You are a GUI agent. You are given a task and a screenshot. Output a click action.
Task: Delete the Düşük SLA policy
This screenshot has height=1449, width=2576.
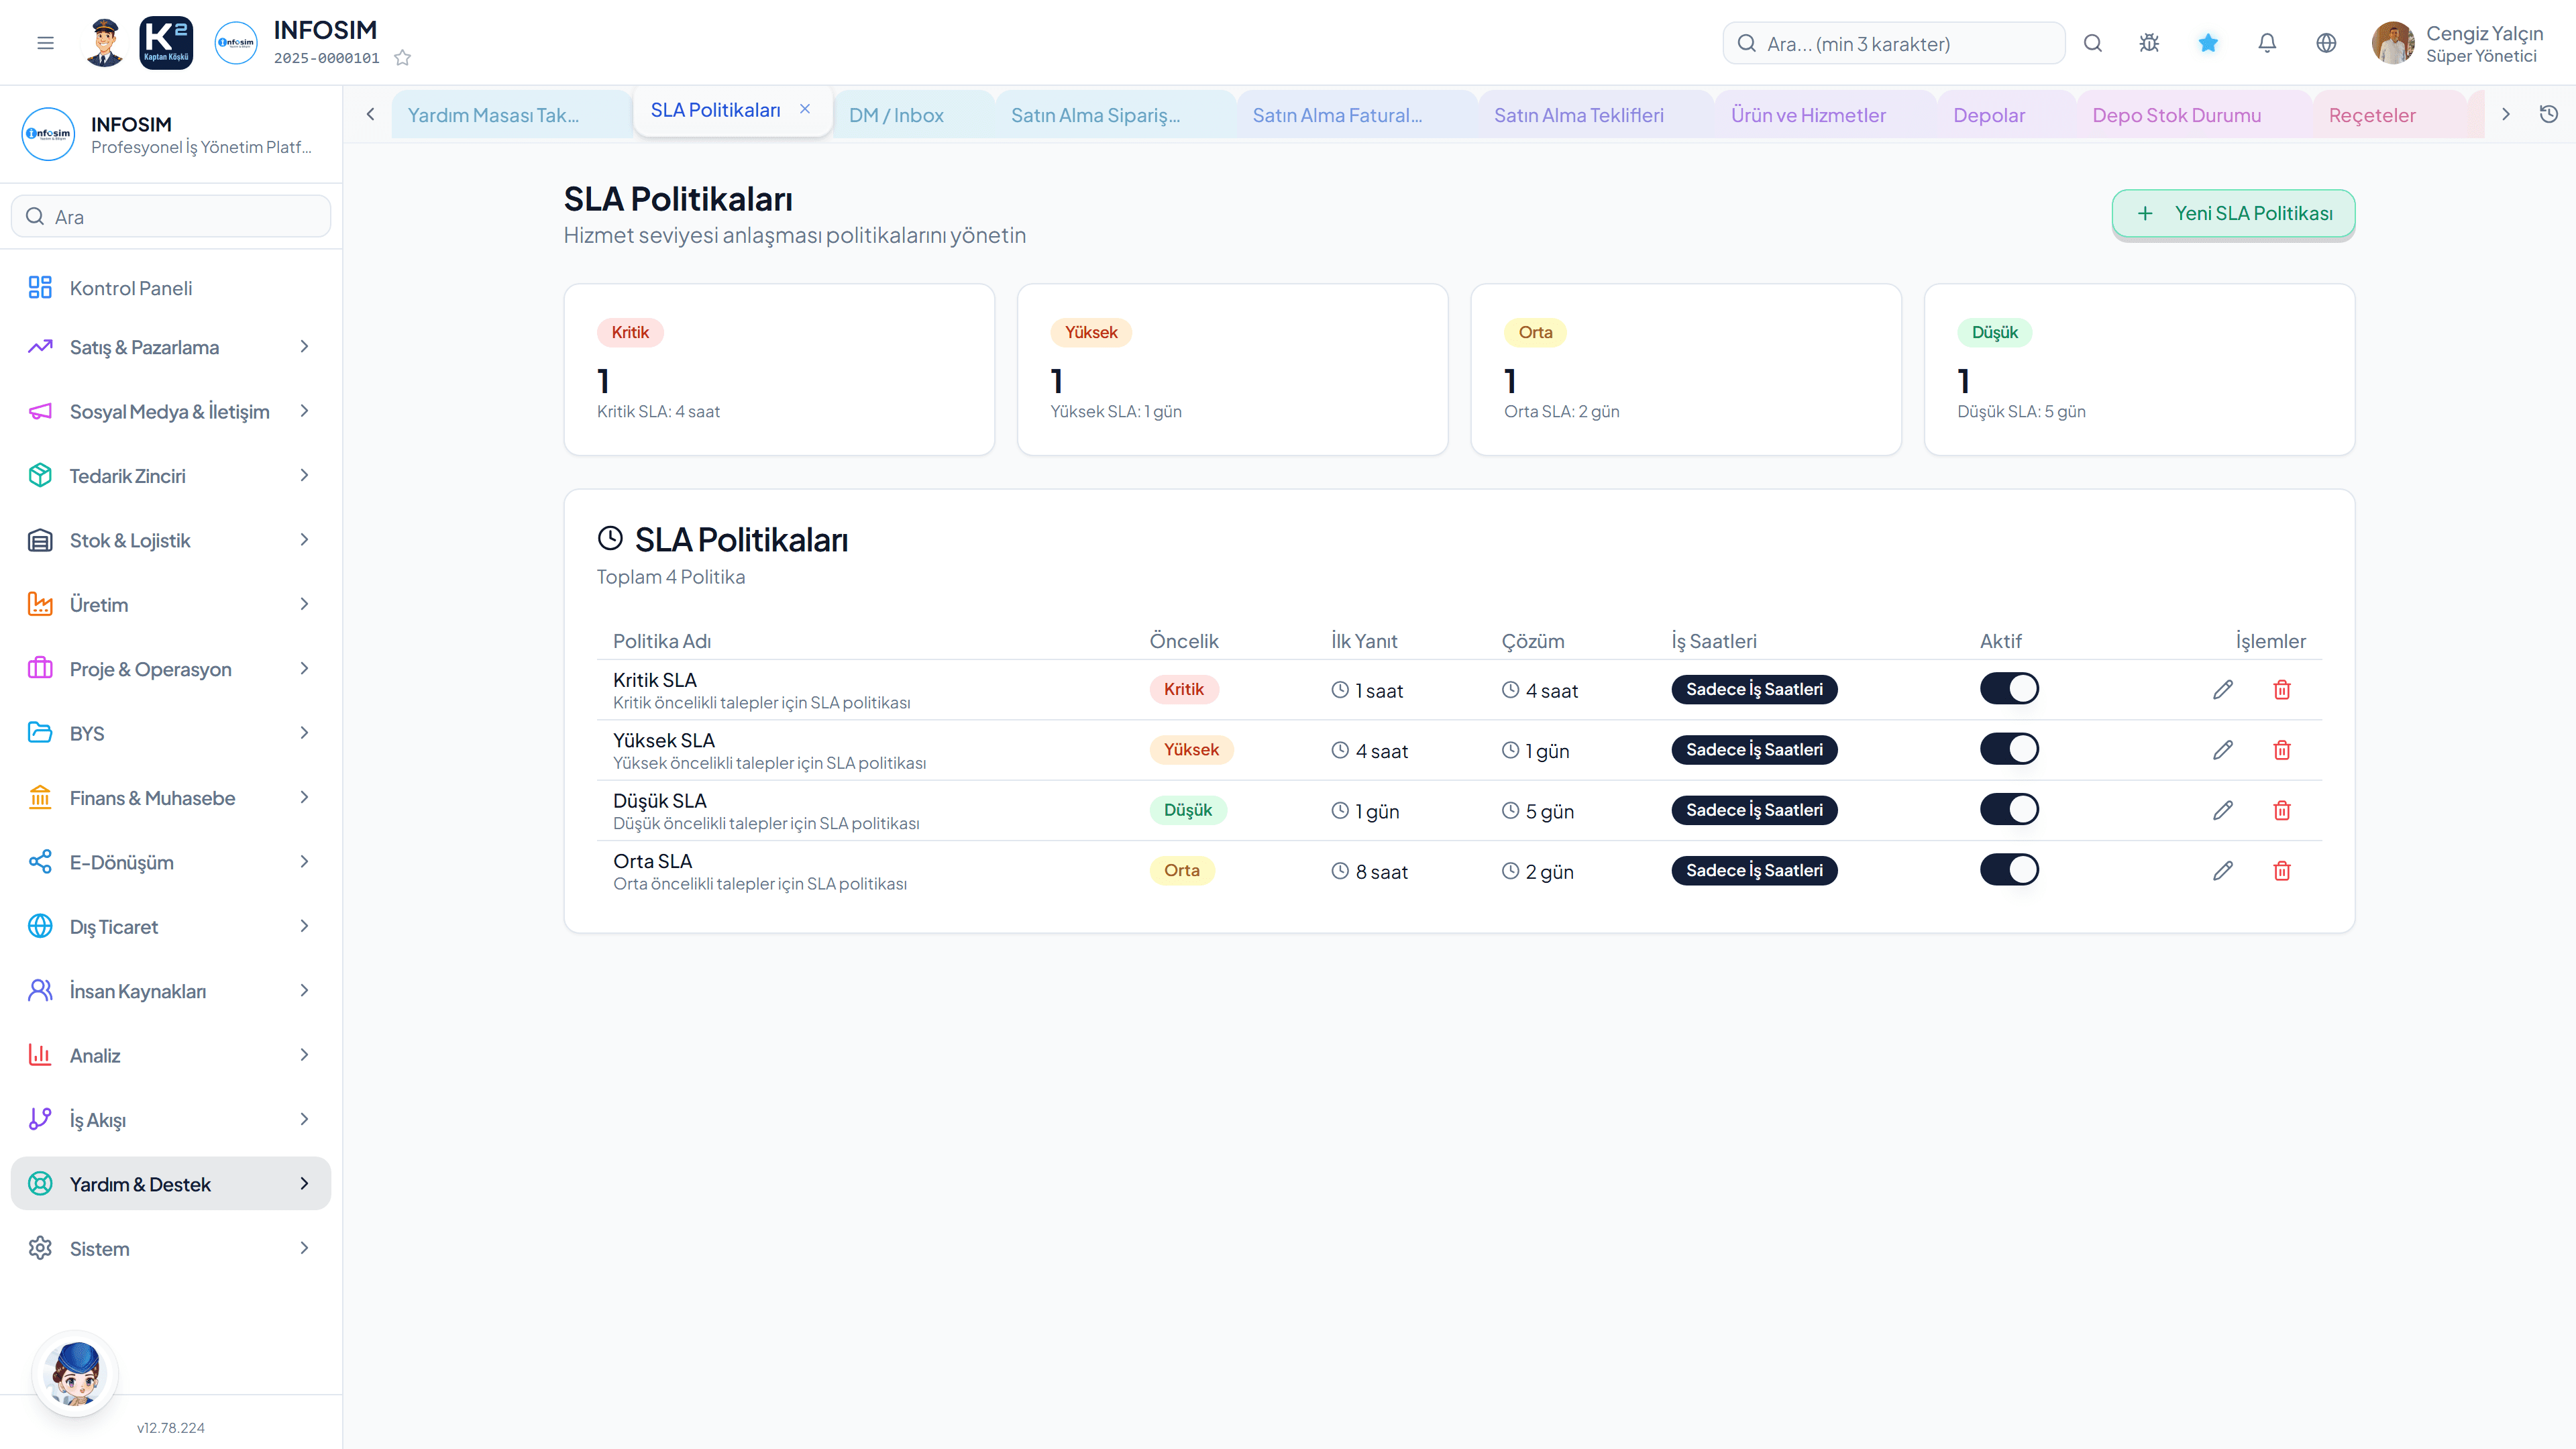[x=2281, y=810]
